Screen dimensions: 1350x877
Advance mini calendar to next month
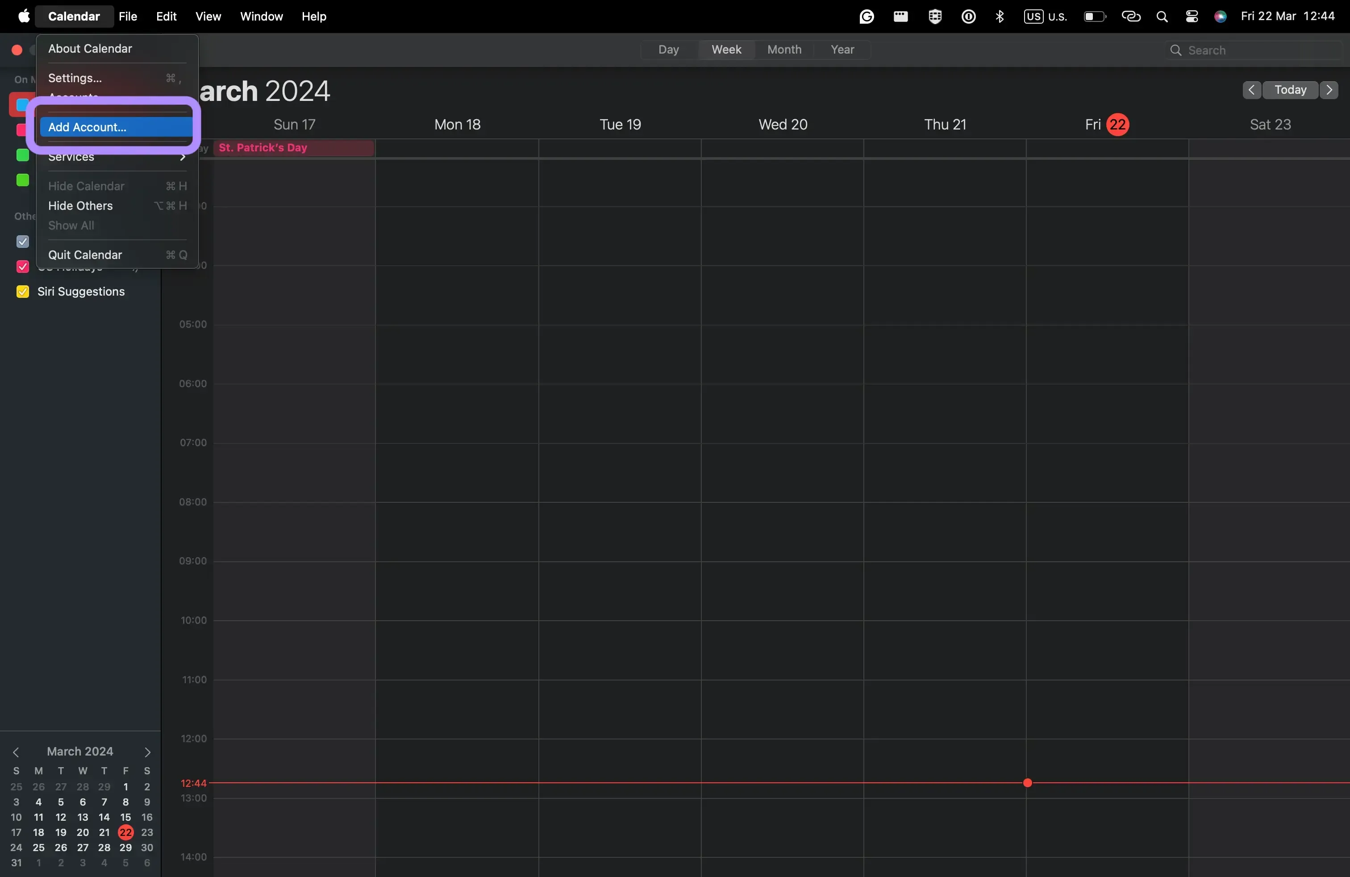click(x=147, y=752)
